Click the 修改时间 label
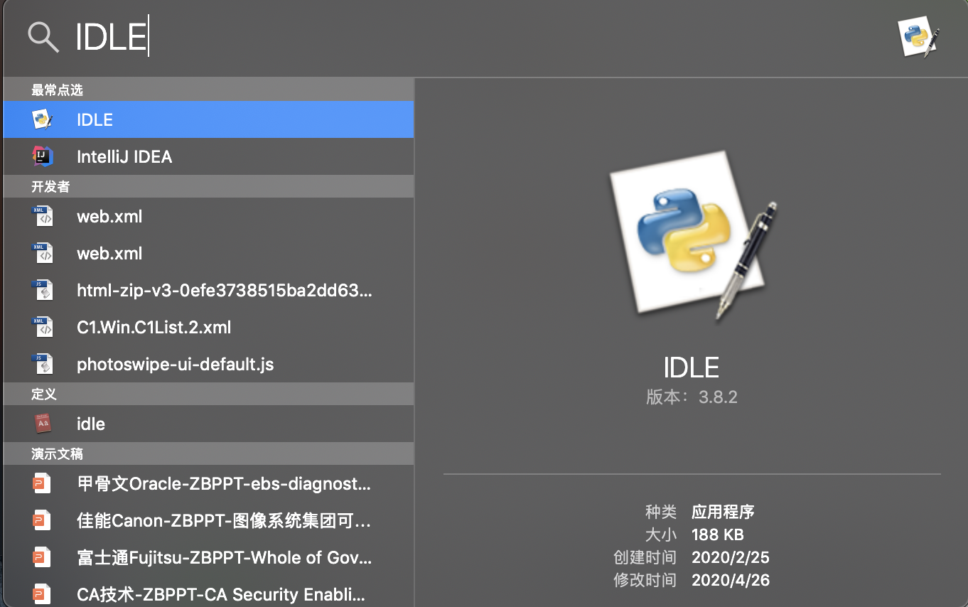 [645, 580]
